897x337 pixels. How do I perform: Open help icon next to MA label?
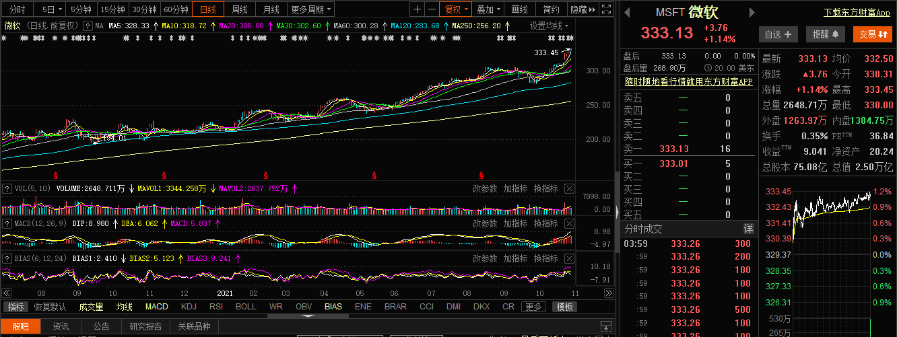pyautogui.click(x=88, y=26)
